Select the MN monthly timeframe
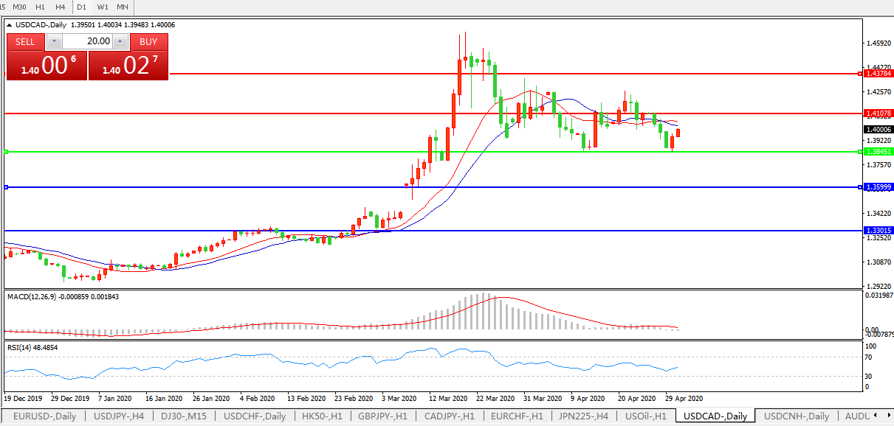894x426 pixels. click(123, 7)
